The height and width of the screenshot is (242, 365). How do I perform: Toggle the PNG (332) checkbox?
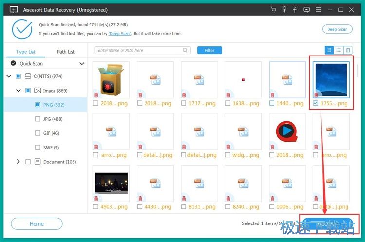(37, 105)
